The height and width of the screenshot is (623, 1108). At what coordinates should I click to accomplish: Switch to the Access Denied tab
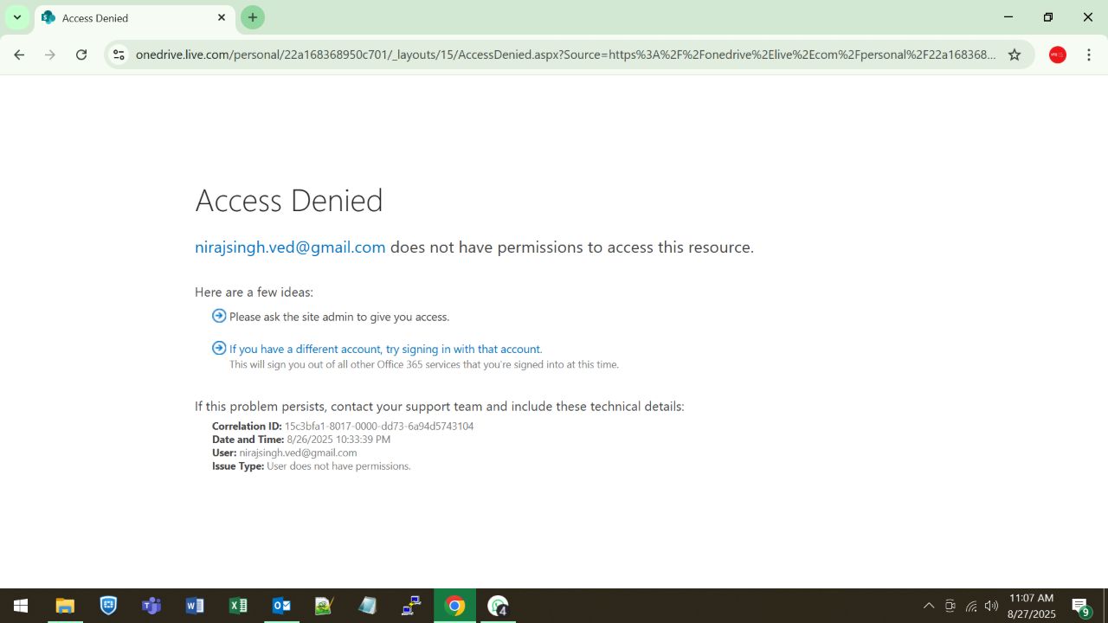(130, 17)
